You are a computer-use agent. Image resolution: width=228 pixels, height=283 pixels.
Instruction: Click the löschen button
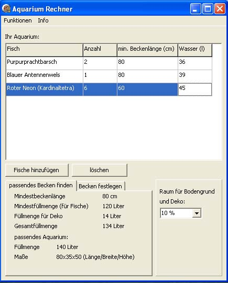tap(100, 170)
